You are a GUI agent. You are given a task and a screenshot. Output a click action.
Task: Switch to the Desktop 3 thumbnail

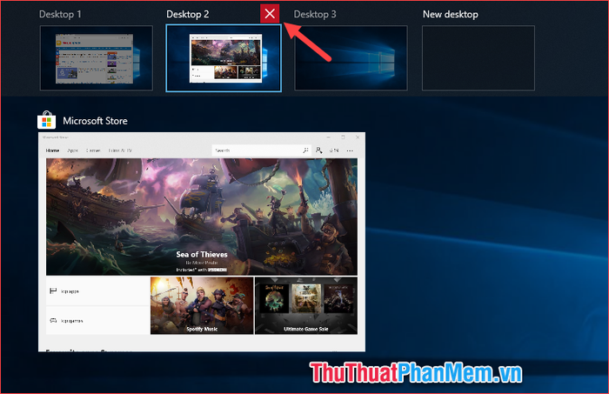pyautogui.click(x=351, y=58)
